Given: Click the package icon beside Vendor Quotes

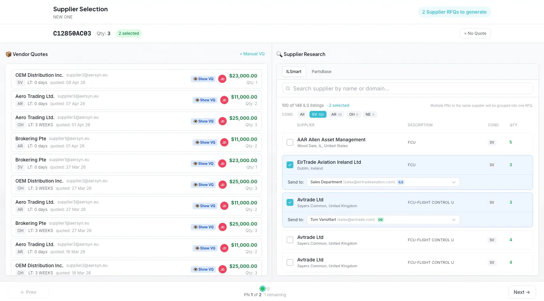Looking at the screenshot, I should tap(9, 54).
